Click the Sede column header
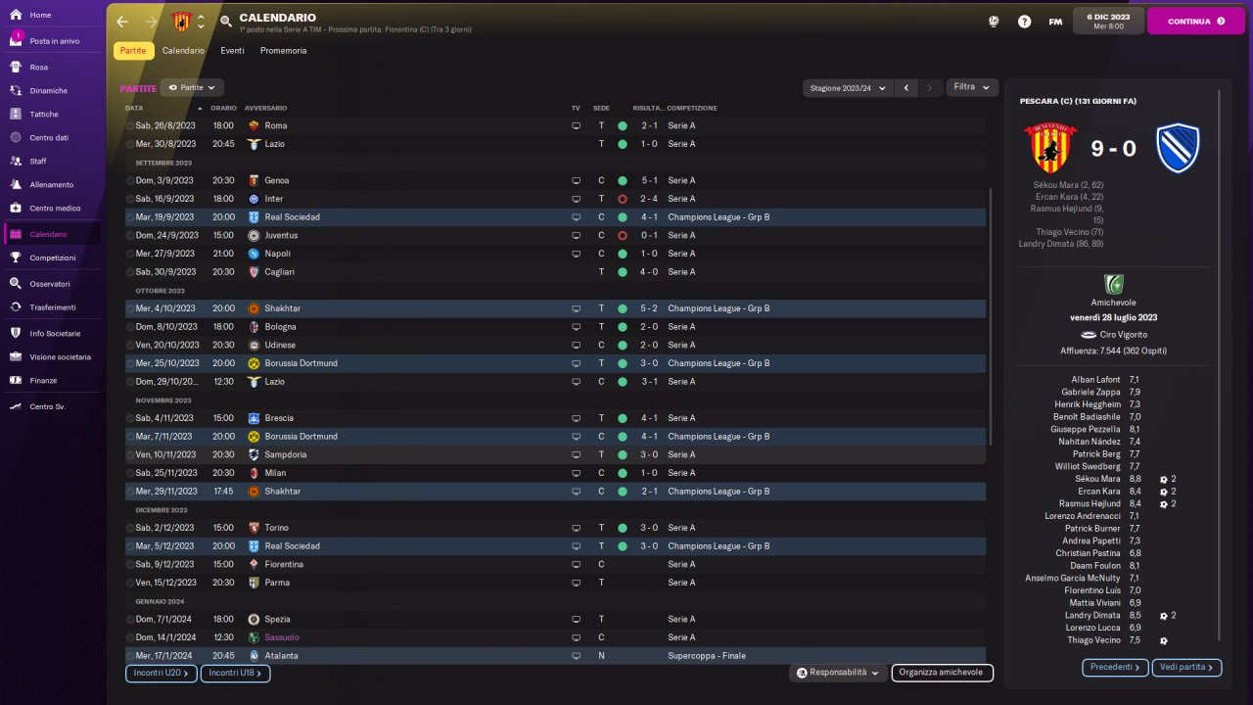Image resolution: width=1253 pixels, height=705 pixels. 601,108
